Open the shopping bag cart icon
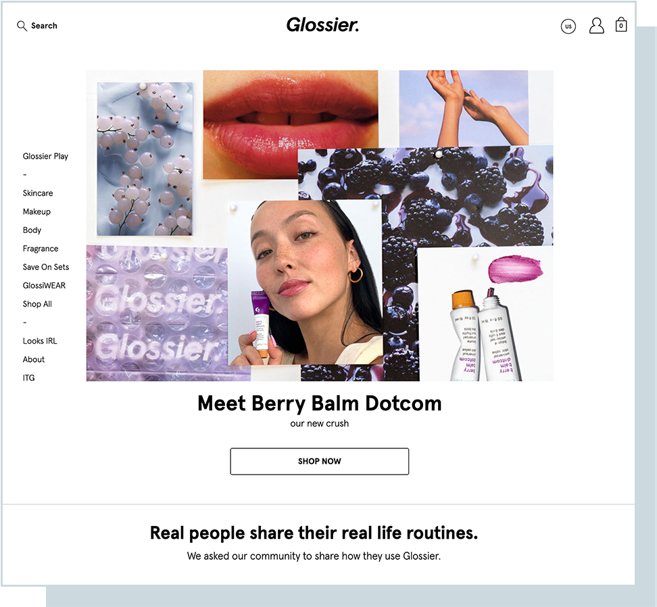This screenshot has height=607, width=657. (x=621, y=25)
